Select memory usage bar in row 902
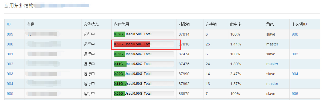 (x=144, y=64)
